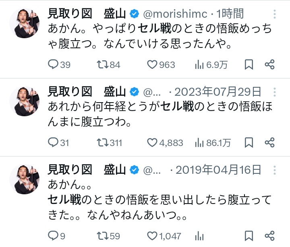Reply to the tweet with 39 replies
This screenshot has width=290, height=247.
(x=54, y=64)
